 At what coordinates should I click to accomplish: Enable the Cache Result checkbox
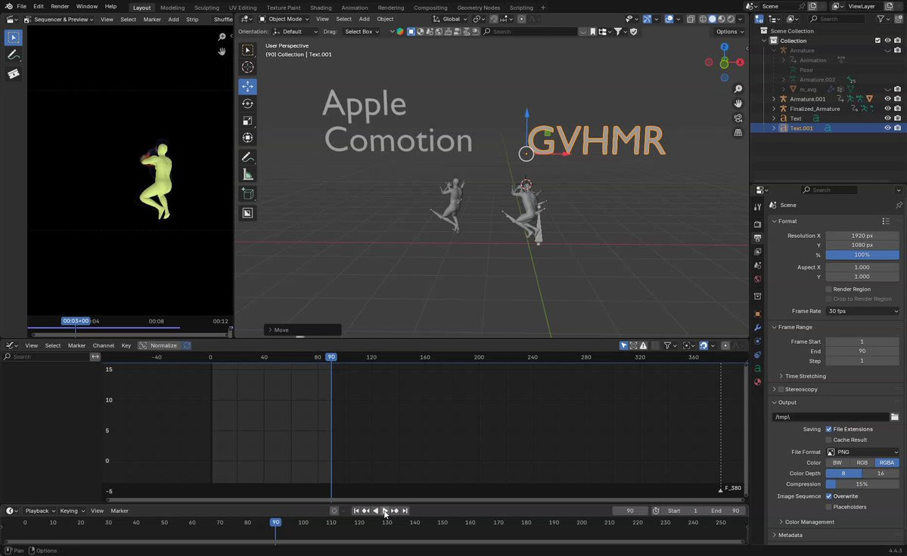pyautogui.click(x=829, y=440)
